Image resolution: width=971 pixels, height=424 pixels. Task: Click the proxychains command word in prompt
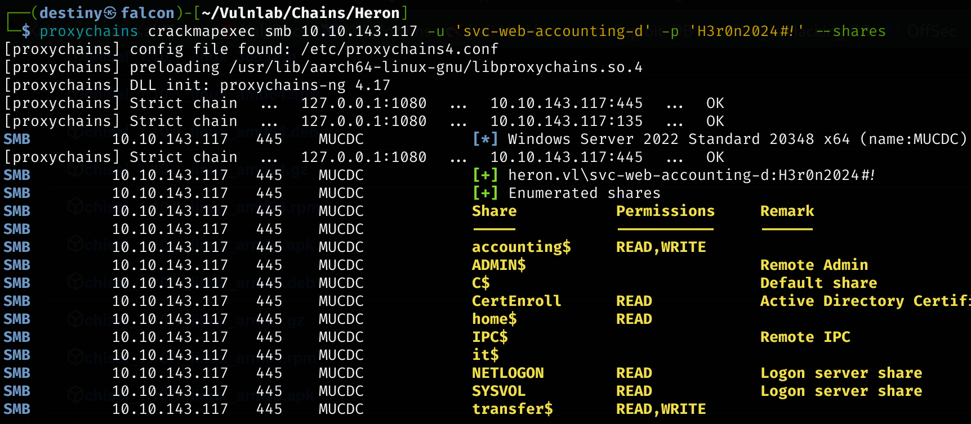pos(88,31)
